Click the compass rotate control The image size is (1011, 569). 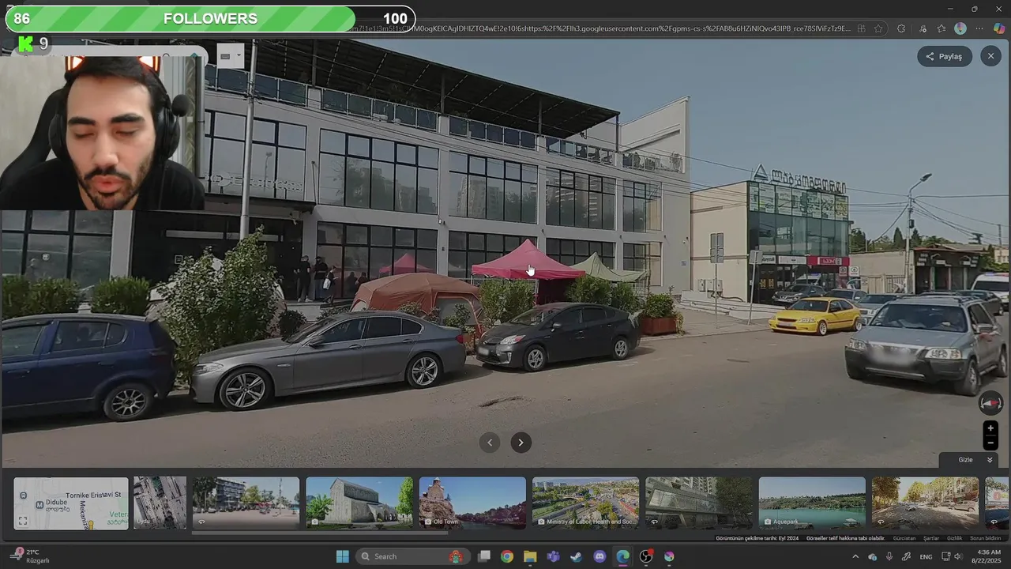[990, 403]
